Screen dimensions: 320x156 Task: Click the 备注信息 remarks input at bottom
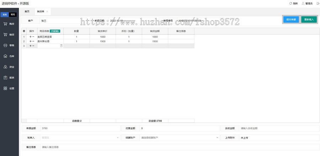180,147
